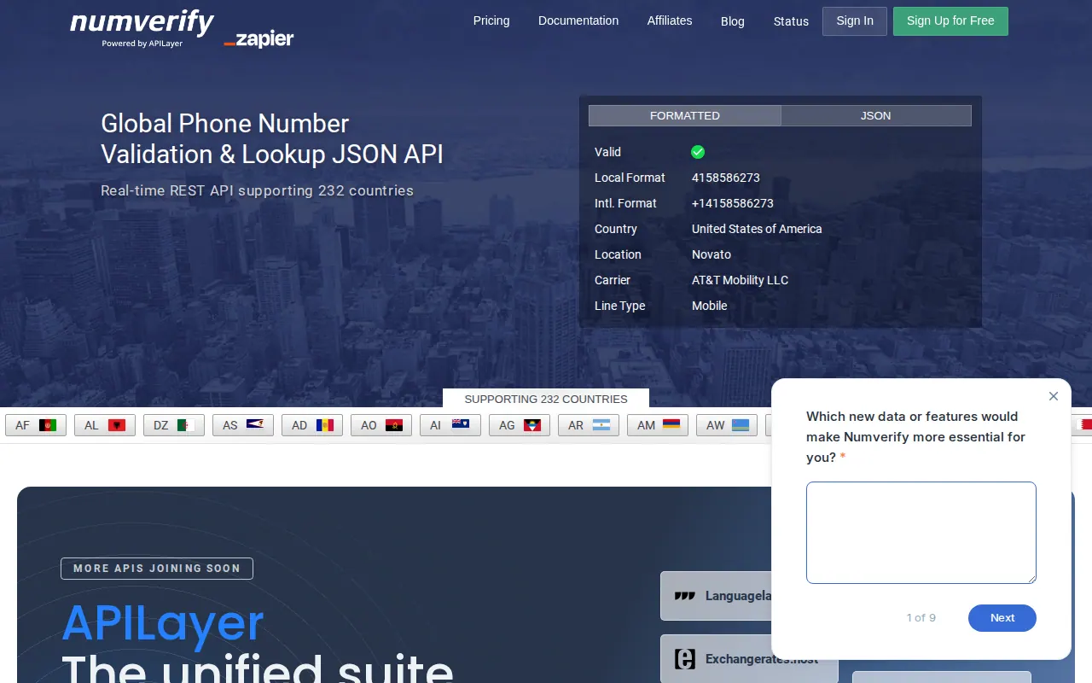Click Next in the survey
Image resolution: width=1092 pixels, height=683 pixels.
[x=1002, y=618]
